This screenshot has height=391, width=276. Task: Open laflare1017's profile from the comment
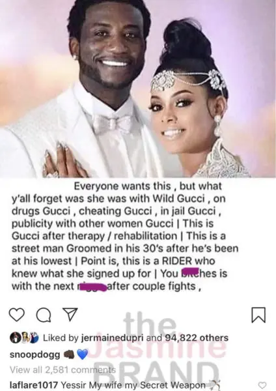34,385
